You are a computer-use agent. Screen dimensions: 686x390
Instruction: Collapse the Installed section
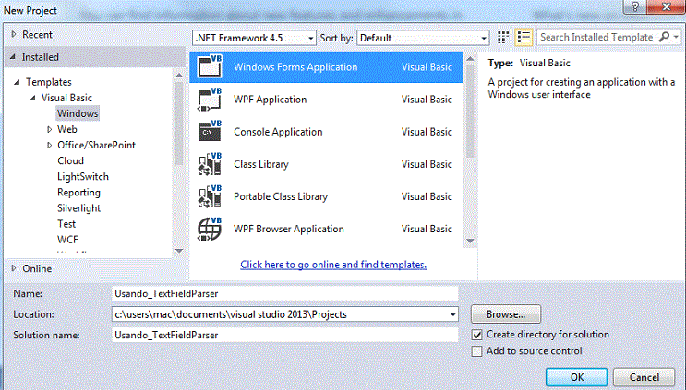coord(13,57)
